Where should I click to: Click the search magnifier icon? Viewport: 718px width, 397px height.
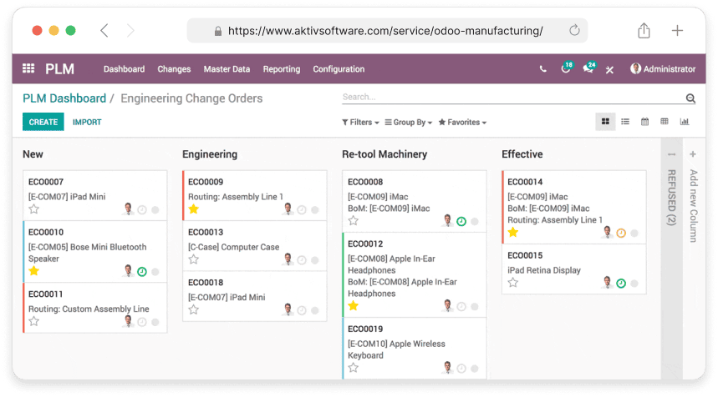click(x=690, y=98)
